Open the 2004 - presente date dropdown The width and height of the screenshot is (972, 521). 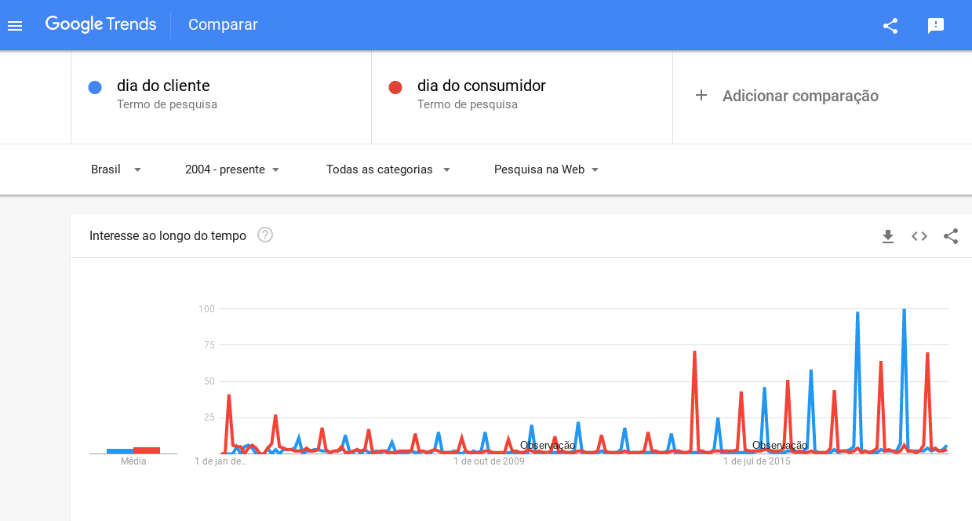[x=232, y=169]
